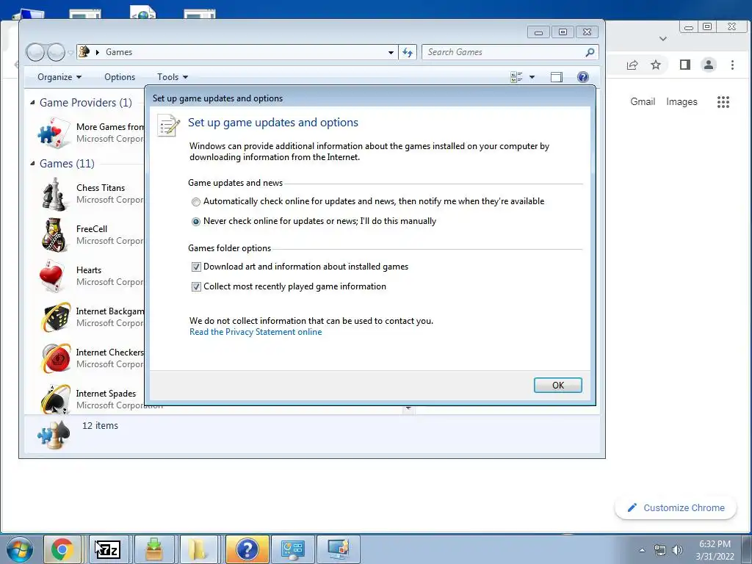The image size is (752, 564).
Task: Select the Internet Spades icon
Action: (54, 399)
